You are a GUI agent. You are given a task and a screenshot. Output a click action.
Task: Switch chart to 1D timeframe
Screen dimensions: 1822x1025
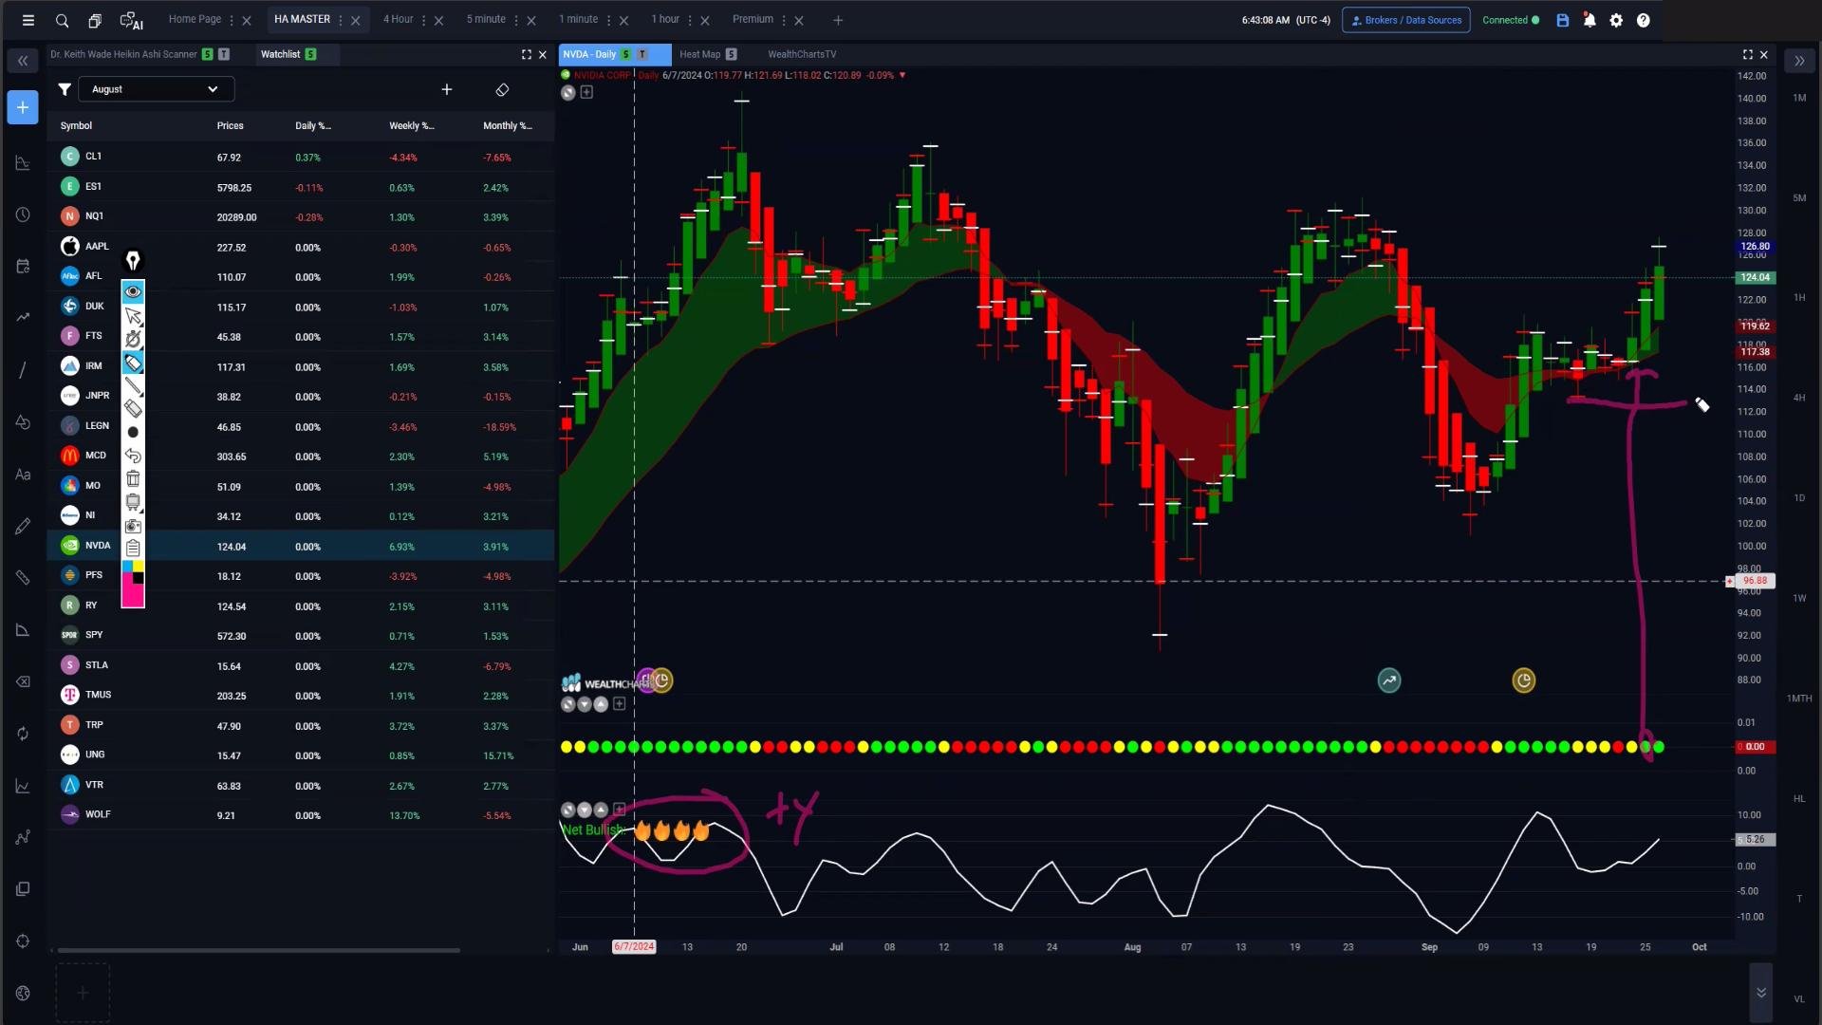coord(1799,498)
